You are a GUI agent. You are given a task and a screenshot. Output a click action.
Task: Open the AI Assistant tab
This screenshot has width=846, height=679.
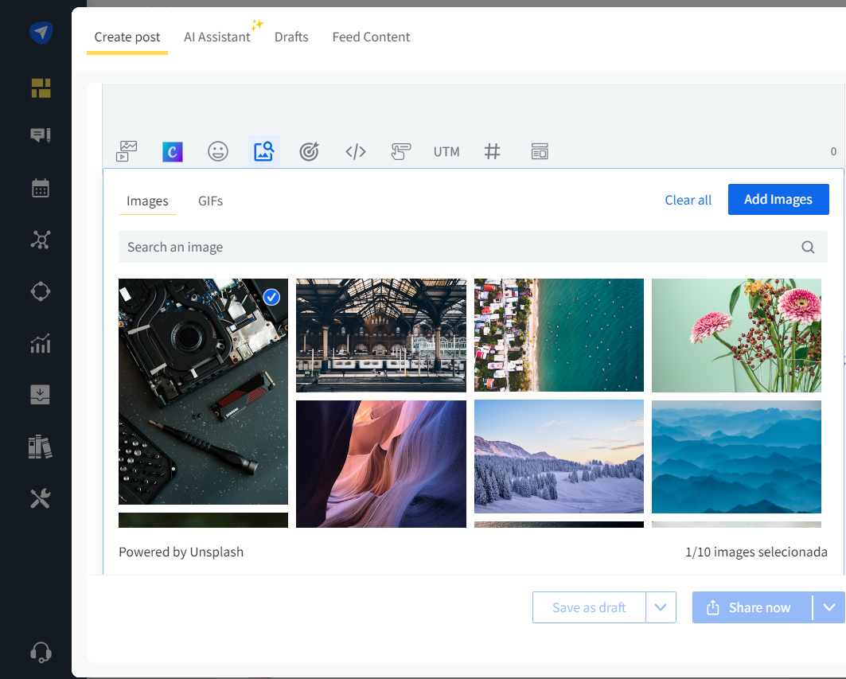[216, 37]
